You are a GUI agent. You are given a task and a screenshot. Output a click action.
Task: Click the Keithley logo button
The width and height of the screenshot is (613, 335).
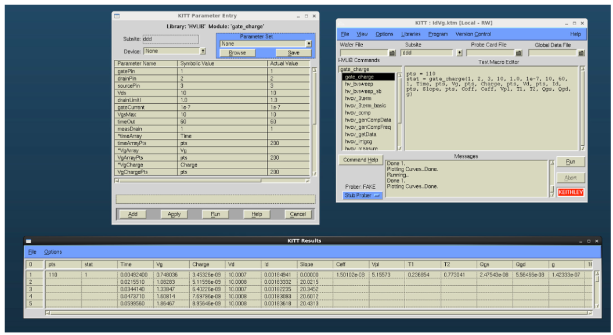570,192
